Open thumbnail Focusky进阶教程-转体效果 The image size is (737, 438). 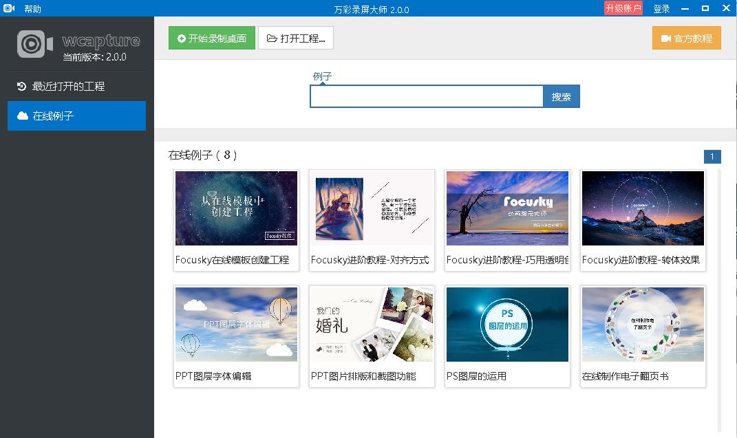click(x=643, y=208)
